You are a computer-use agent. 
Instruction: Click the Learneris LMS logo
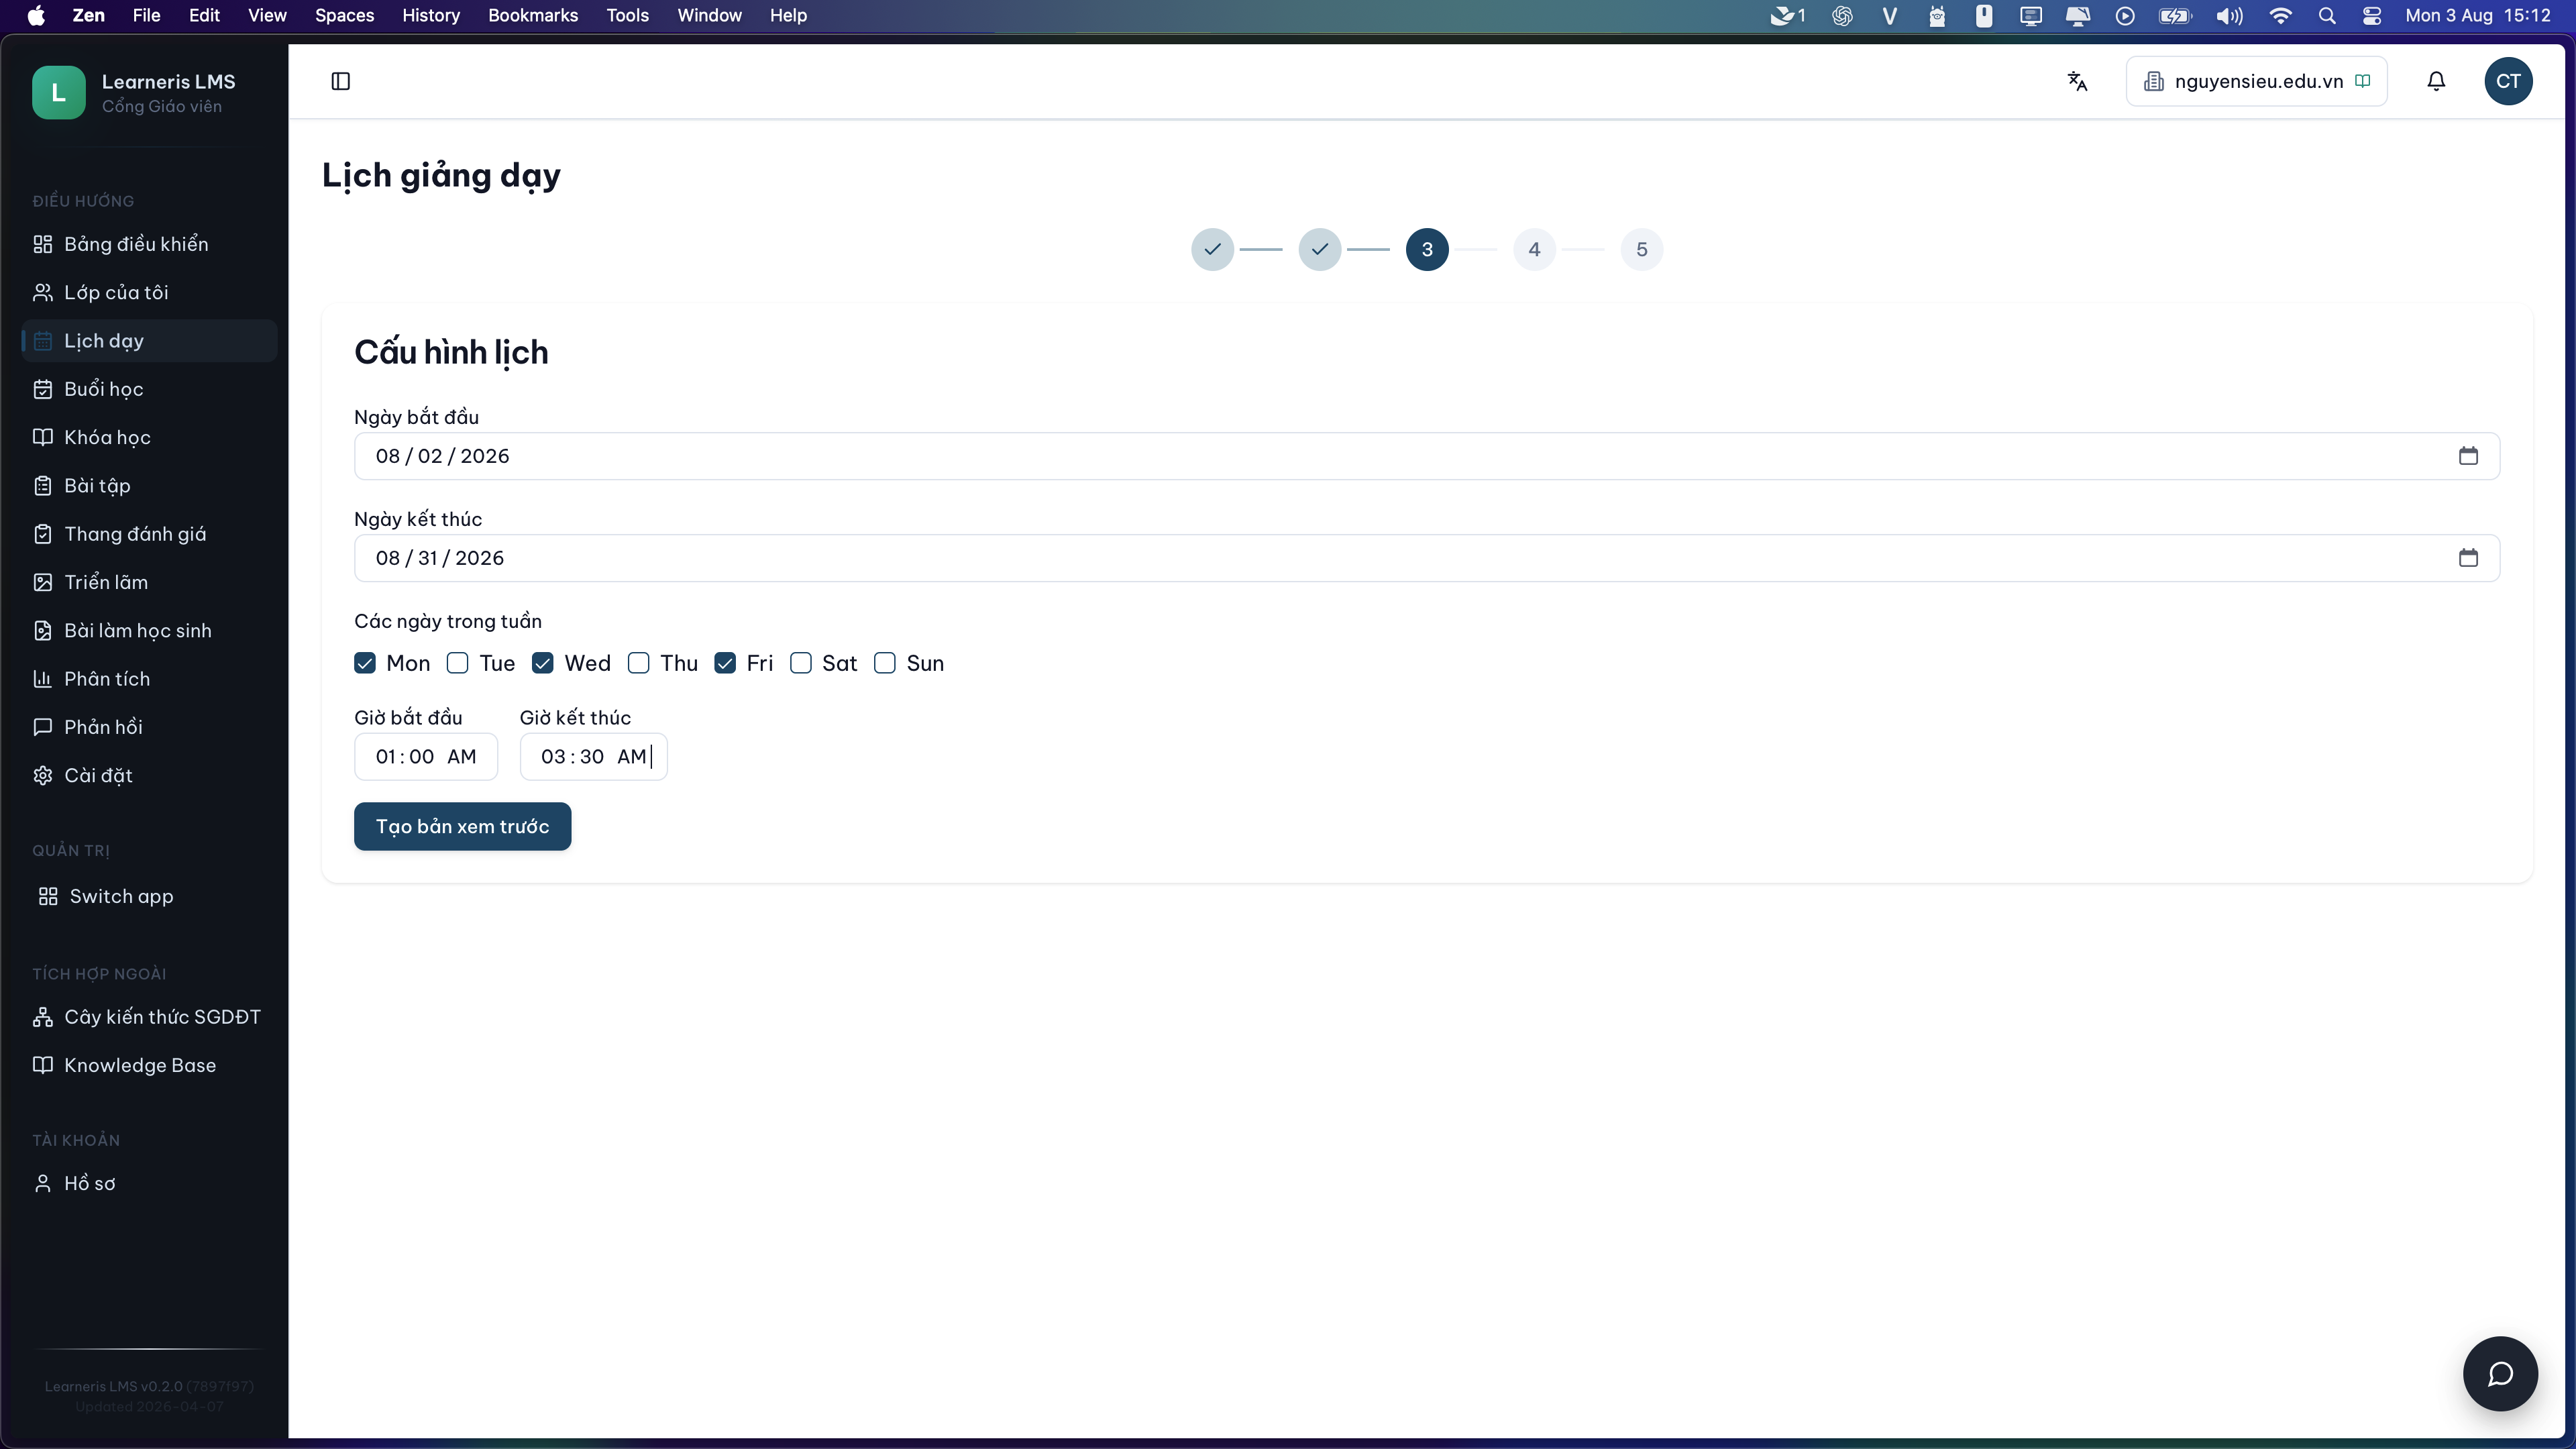(x=58, y=92)
